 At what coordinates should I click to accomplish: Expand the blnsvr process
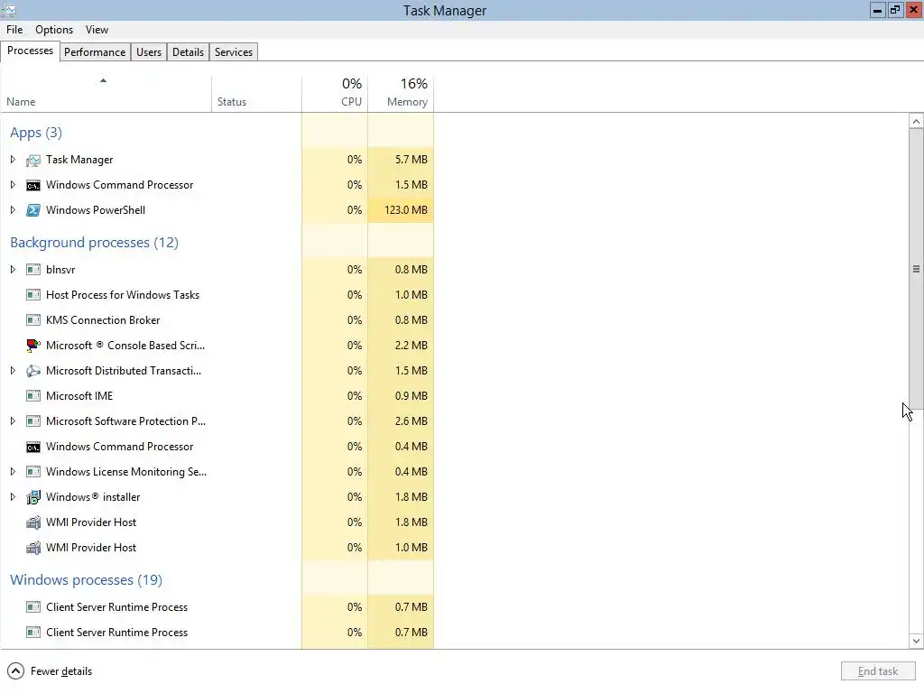click(13, 270)
